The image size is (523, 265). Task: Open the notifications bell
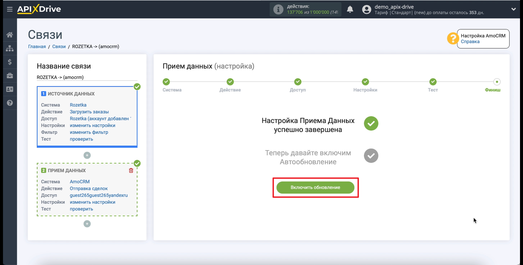[x=350, y=10]
